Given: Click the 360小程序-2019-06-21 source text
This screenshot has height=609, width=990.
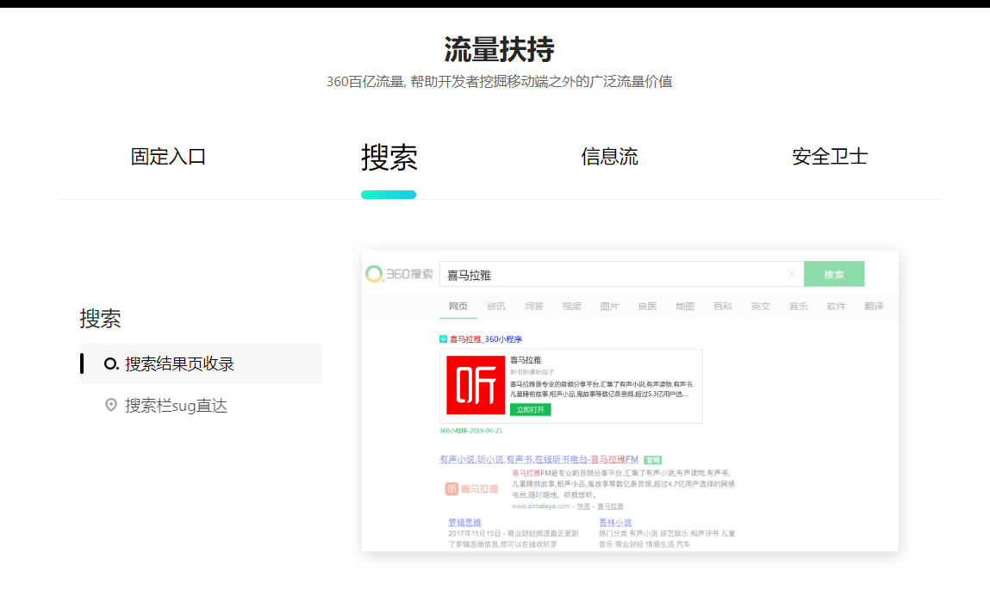Looking at the screenshot, I should coord(470,431).
